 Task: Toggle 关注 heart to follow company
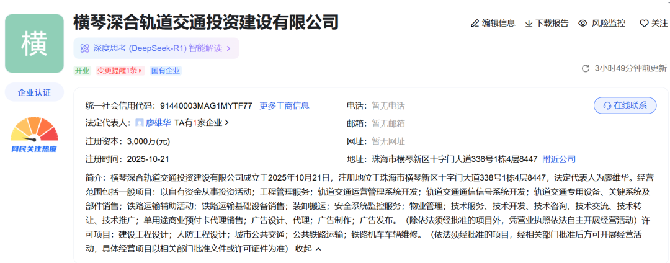pyautogui.click(x=644, y=24)
